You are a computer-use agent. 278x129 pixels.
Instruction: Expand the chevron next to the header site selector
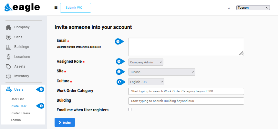(x=229, y=8)
